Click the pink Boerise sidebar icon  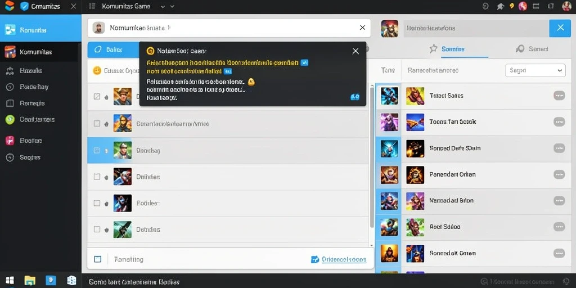pos(10,140)
